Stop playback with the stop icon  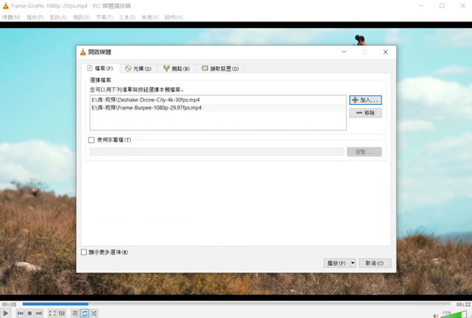(x=29, y=313)
